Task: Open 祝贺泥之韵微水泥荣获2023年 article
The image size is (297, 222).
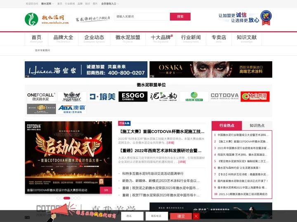Action: (160, 188)
